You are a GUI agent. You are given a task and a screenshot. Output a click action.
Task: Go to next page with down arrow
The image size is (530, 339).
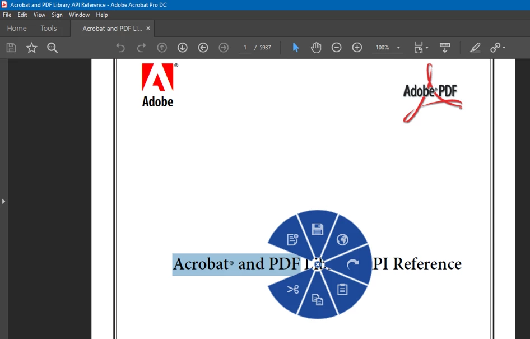pyautogui.click(x=183, y=48)
